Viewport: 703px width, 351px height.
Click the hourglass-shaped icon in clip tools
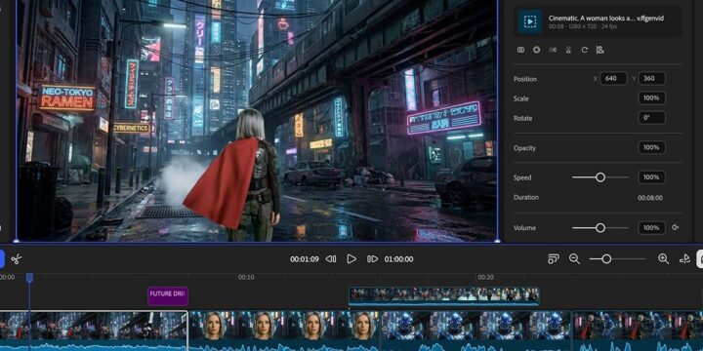[x=568, y=50]
